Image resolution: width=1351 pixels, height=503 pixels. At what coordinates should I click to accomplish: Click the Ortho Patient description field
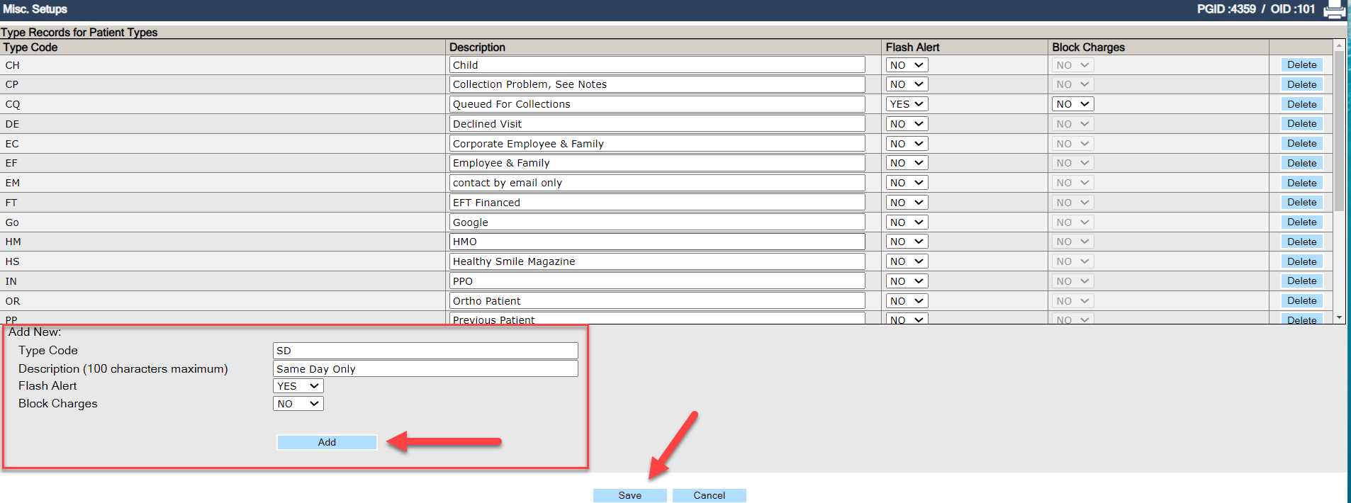point(656,301)
